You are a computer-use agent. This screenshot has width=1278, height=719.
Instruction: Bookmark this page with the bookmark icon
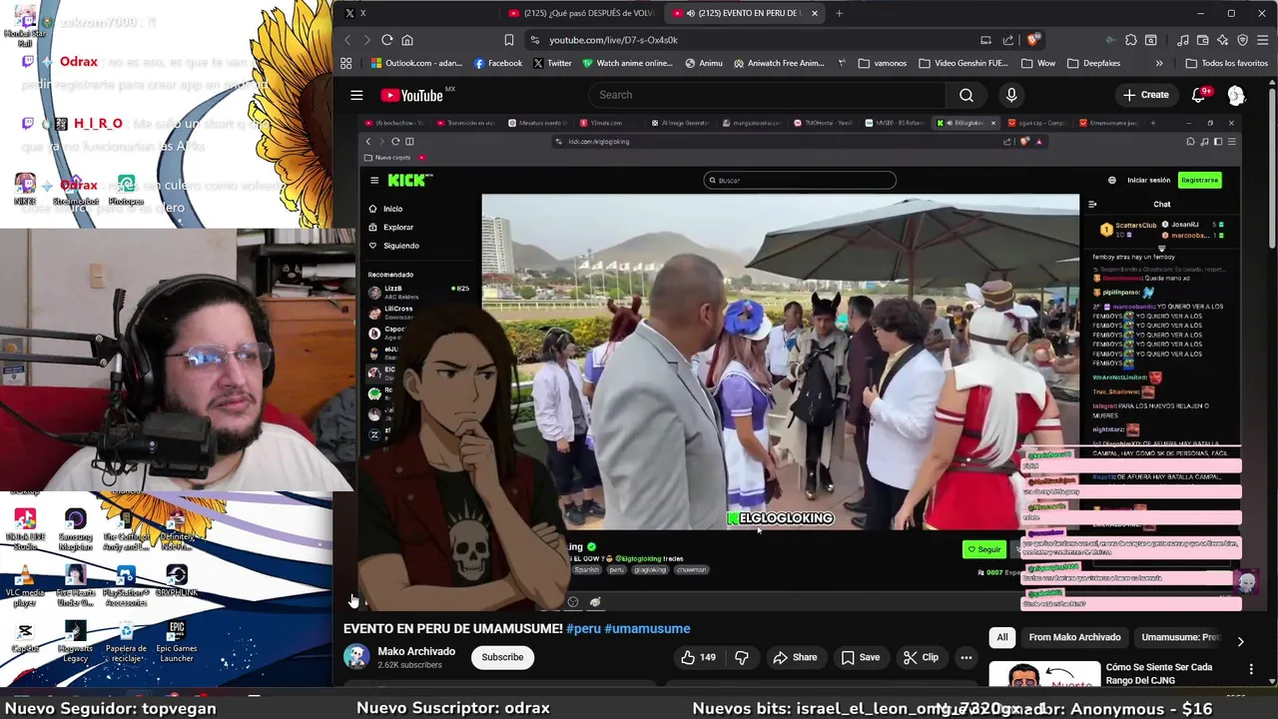[x=508, y=40]
